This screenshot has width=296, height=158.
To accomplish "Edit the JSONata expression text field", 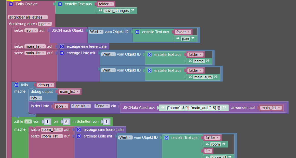I will pos(194,108).
